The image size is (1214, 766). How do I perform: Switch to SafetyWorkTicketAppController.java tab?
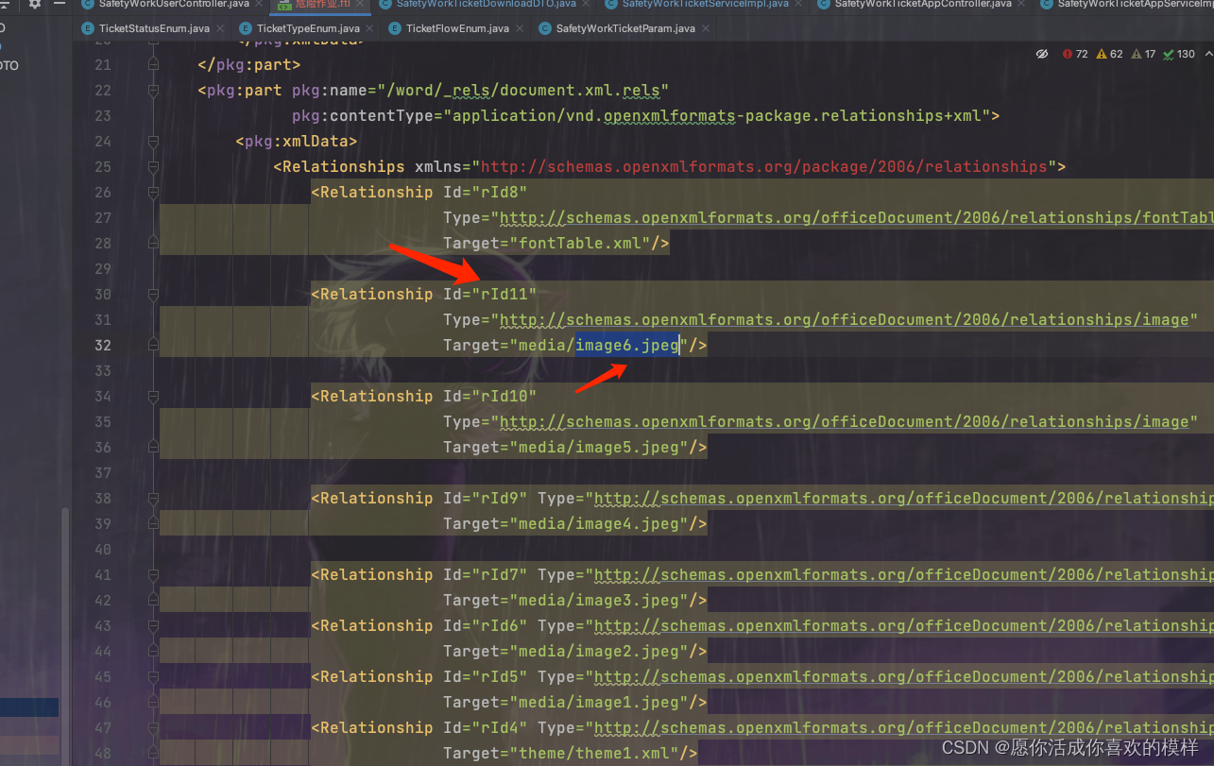pos(923,4)
